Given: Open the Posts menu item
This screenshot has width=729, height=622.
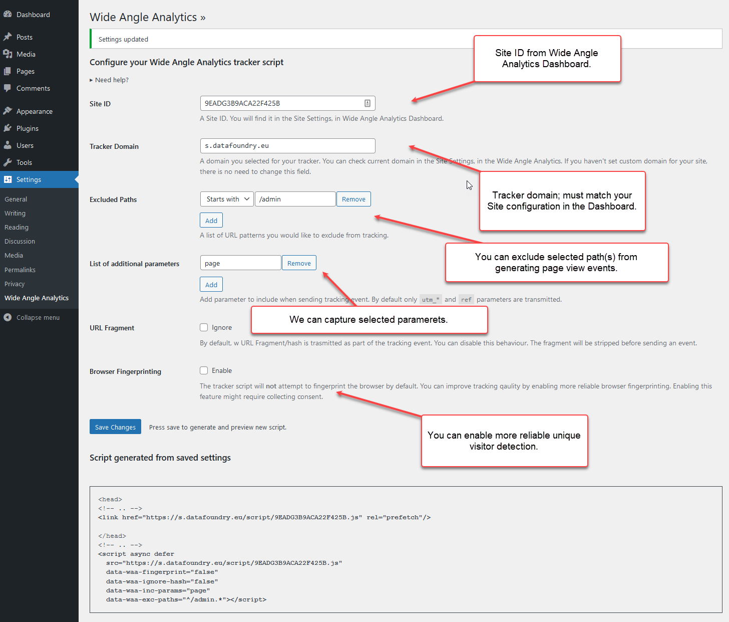Looking at the screenshot, I should point(39,37).
